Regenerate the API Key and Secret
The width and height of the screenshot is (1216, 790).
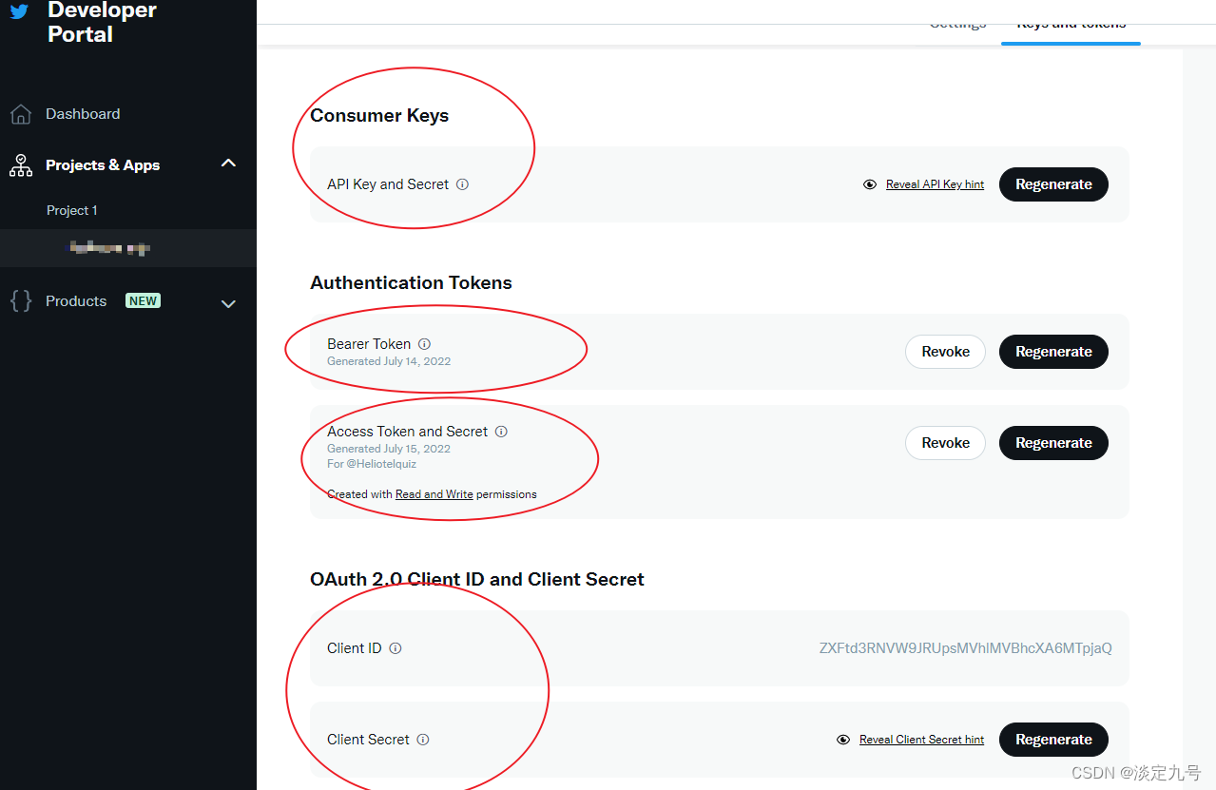(x=1053, y=184)
